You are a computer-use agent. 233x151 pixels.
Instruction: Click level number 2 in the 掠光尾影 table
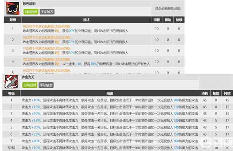[13, 40]
